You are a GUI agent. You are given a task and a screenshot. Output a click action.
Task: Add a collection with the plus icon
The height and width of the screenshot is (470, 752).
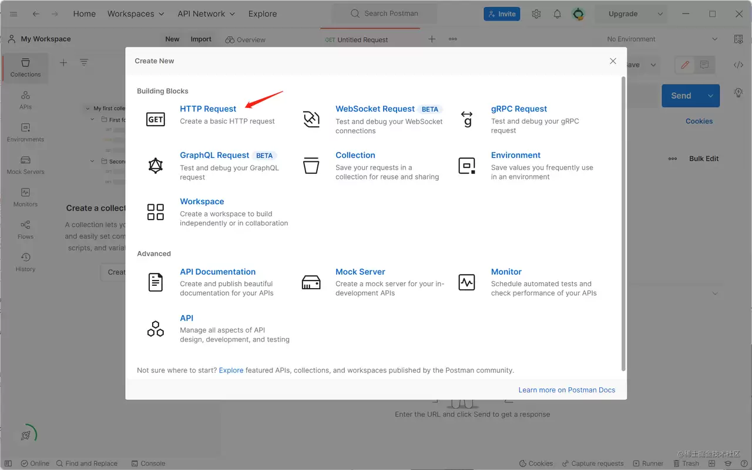coord(63,63)
